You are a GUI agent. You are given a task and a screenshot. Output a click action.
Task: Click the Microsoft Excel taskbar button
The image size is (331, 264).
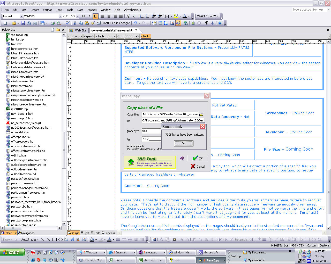coord(151,260)
